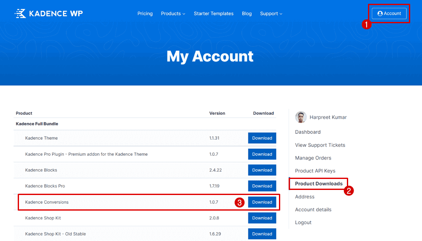
Task: Download Kadence Shop Kit - Old Stable
Action: click(x=262, y=234)
